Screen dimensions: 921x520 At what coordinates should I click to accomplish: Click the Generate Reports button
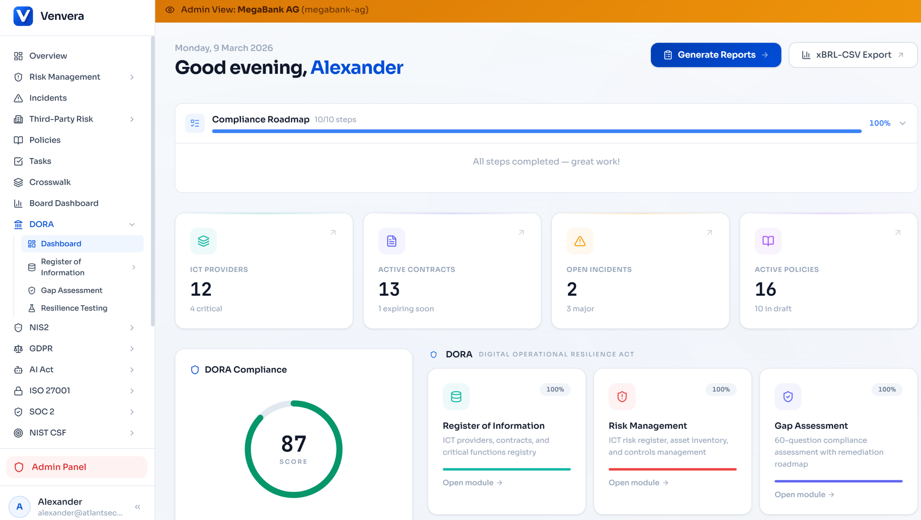716,55
